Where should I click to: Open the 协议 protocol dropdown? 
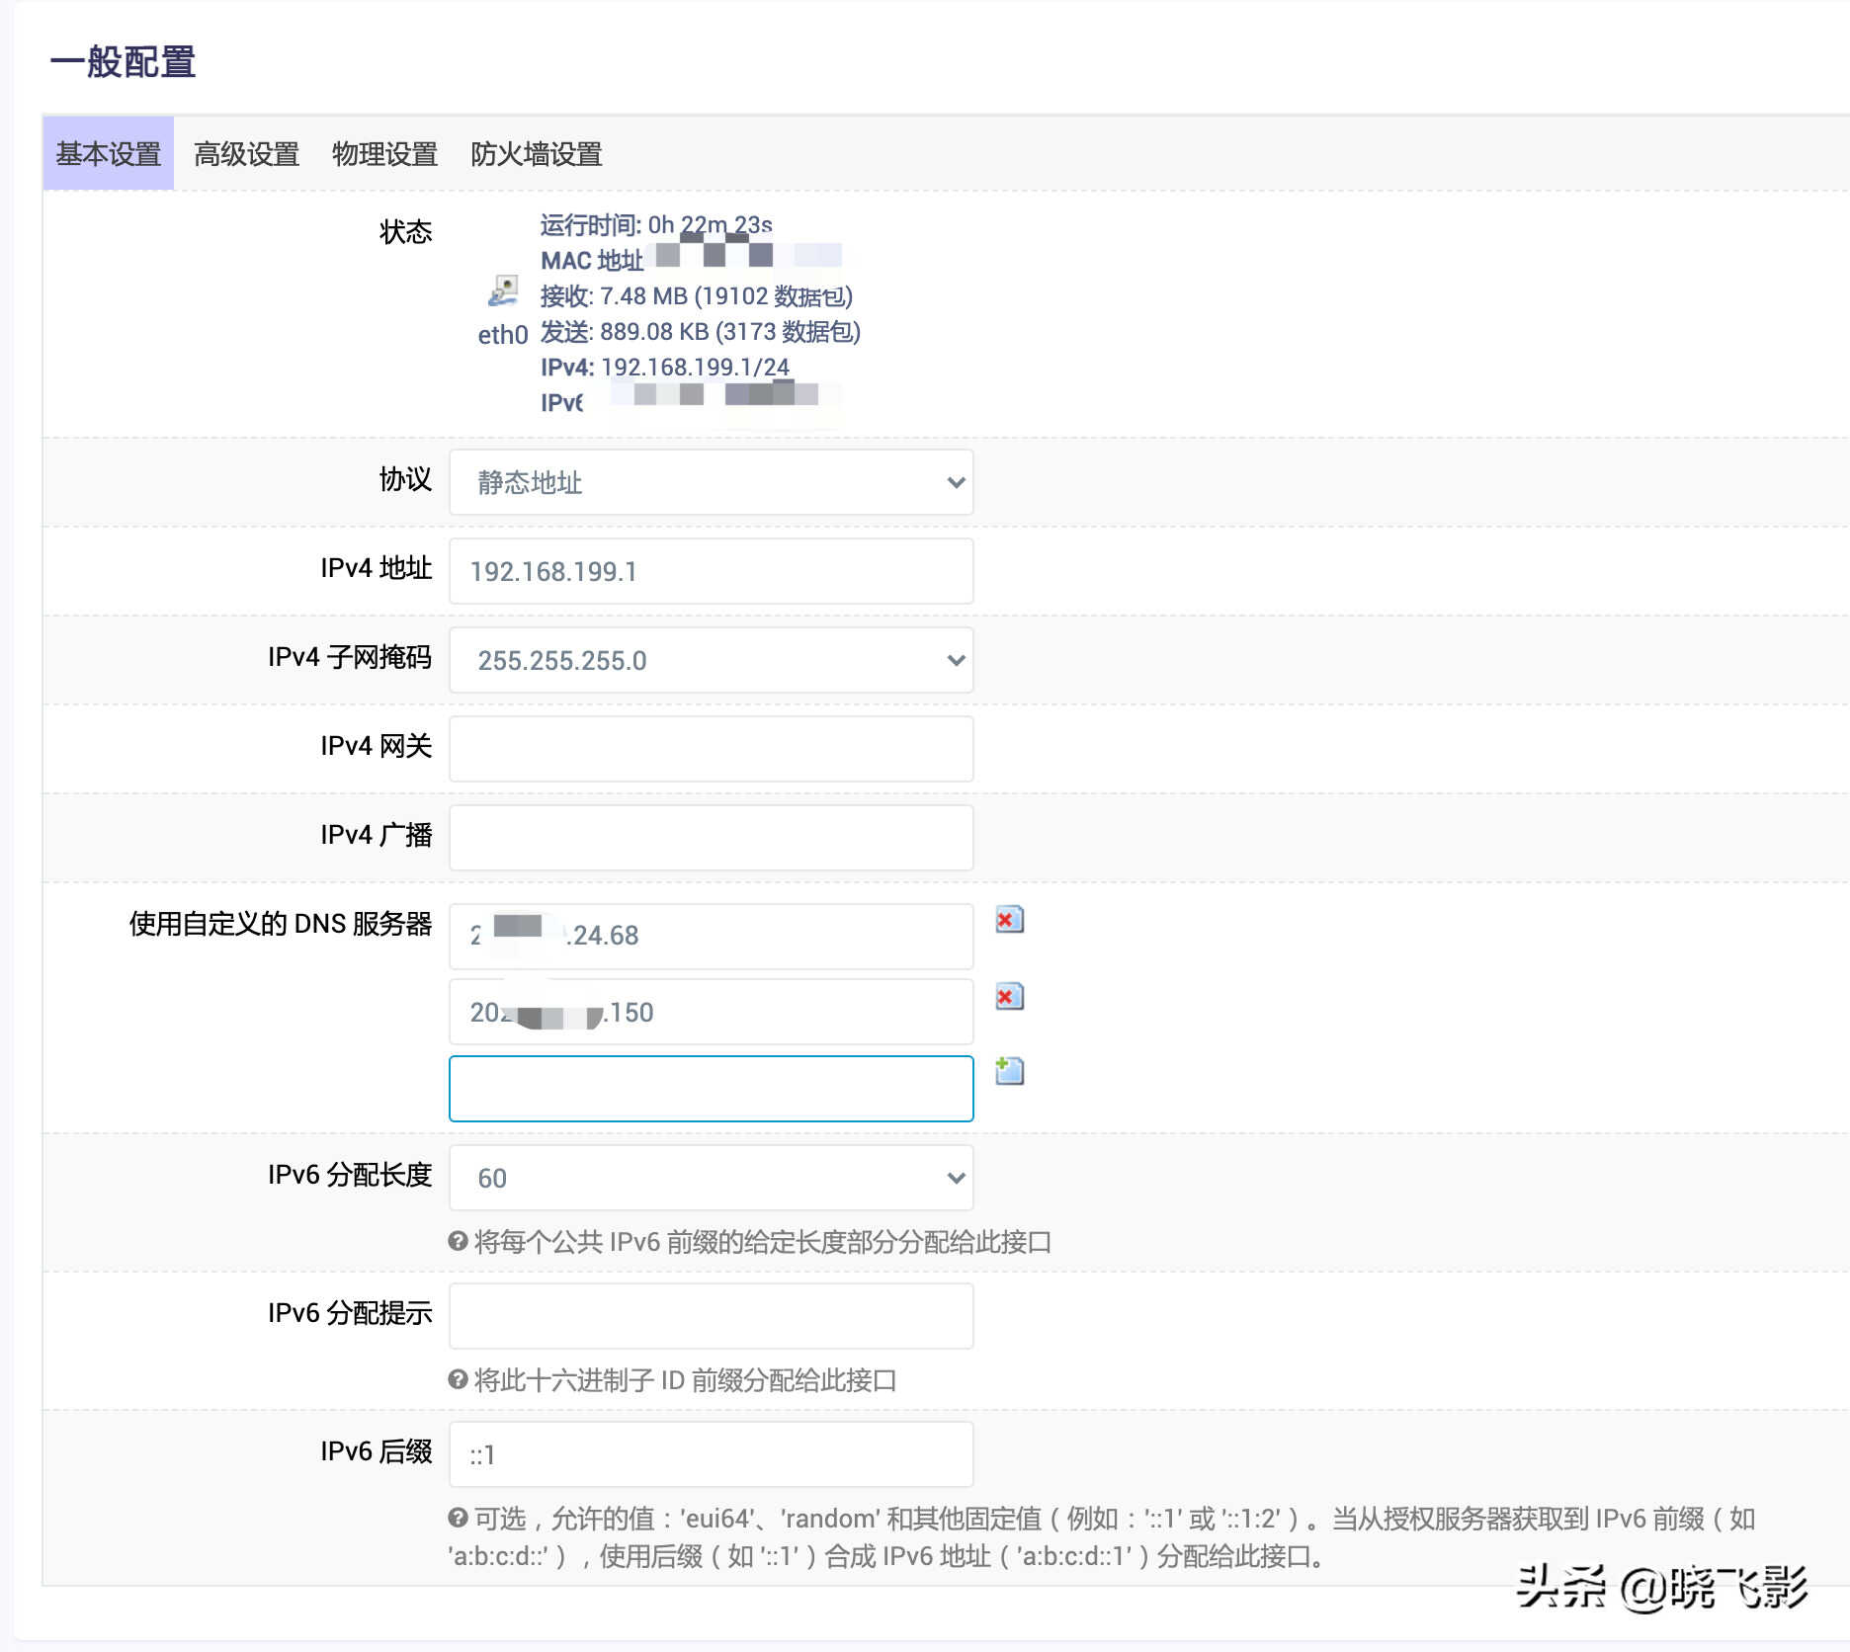click(x=712, y=482)
